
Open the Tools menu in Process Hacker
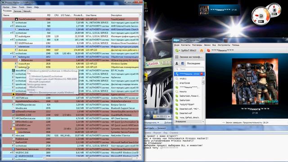(x=22, y=7)
